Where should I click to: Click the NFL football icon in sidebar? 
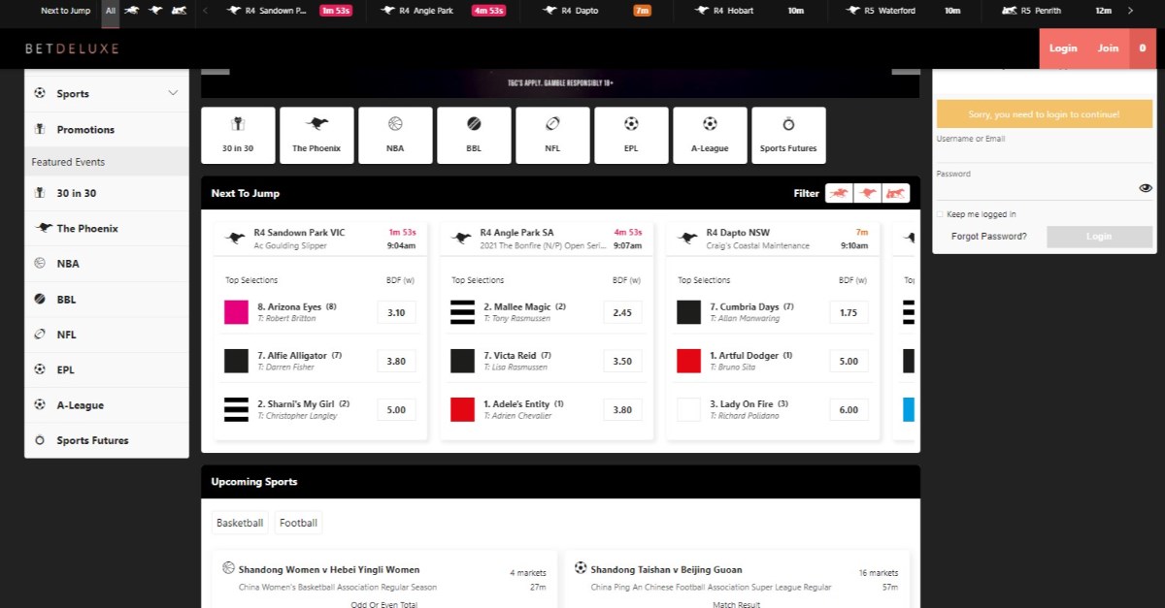pyautogui.click(x=40, y=335)
